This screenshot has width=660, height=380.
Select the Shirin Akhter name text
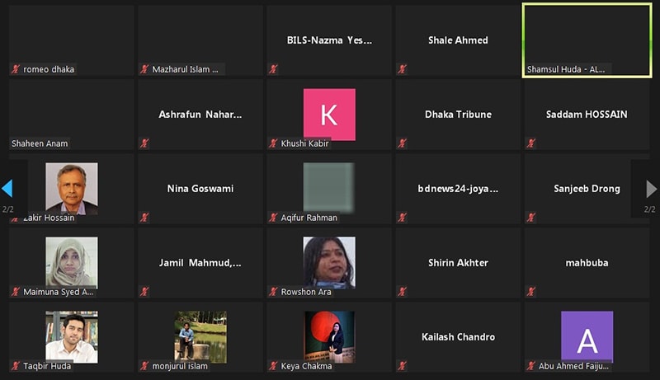point(458,263)
